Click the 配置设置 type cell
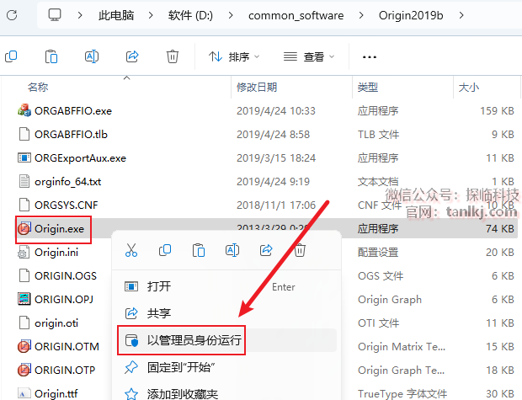Image resolution: width=522 pixels, height=400 pixels. pyautogui.click(x=378, y=252)
